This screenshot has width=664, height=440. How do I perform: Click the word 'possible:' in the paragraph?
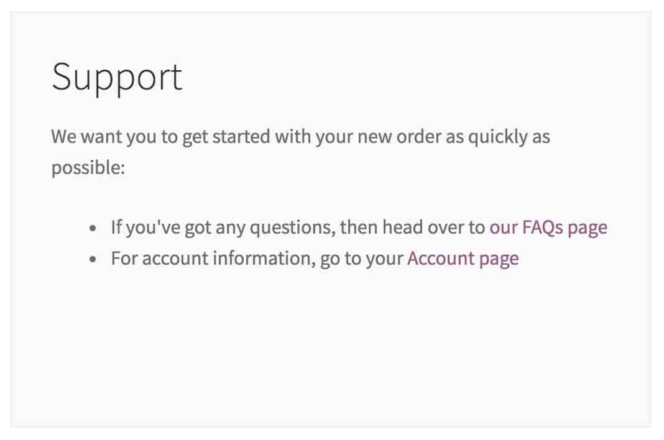tap(88, 168)
